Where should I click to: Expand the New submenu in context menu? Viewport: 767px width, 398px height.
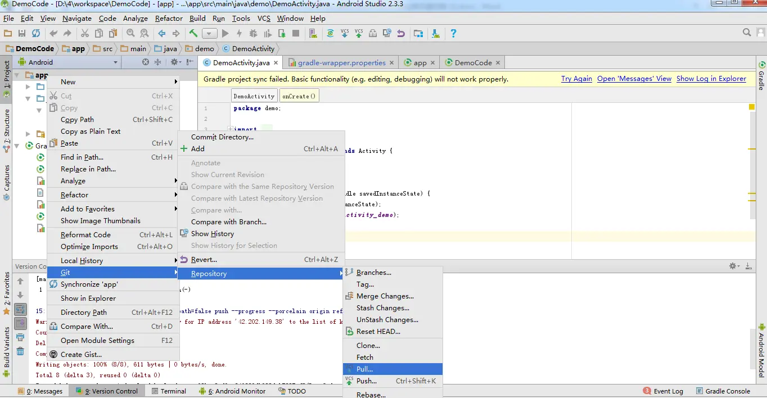pyautogui.click(x=113, y=82)
